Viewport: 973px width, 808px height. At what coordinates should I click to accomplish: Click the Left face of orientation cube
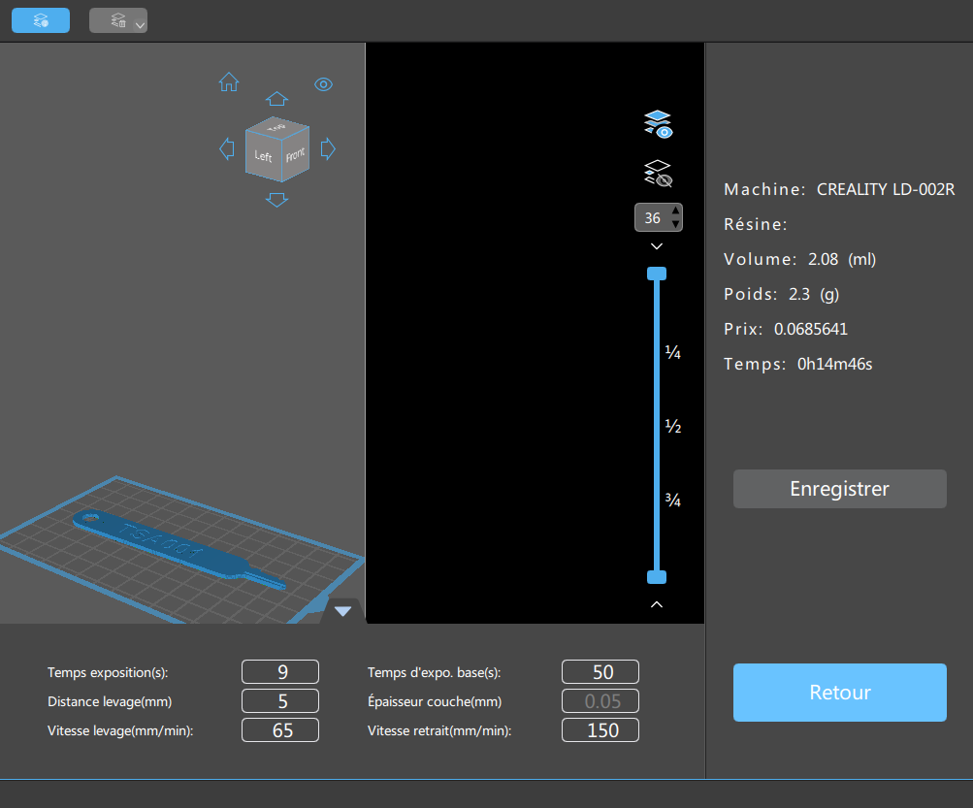click(x=263, y=156)
